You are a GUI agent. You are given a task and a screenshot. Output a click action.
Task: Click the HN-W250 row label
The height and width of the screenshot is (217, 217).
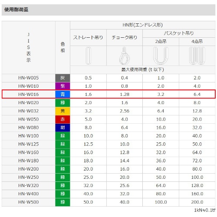point(29,177)
